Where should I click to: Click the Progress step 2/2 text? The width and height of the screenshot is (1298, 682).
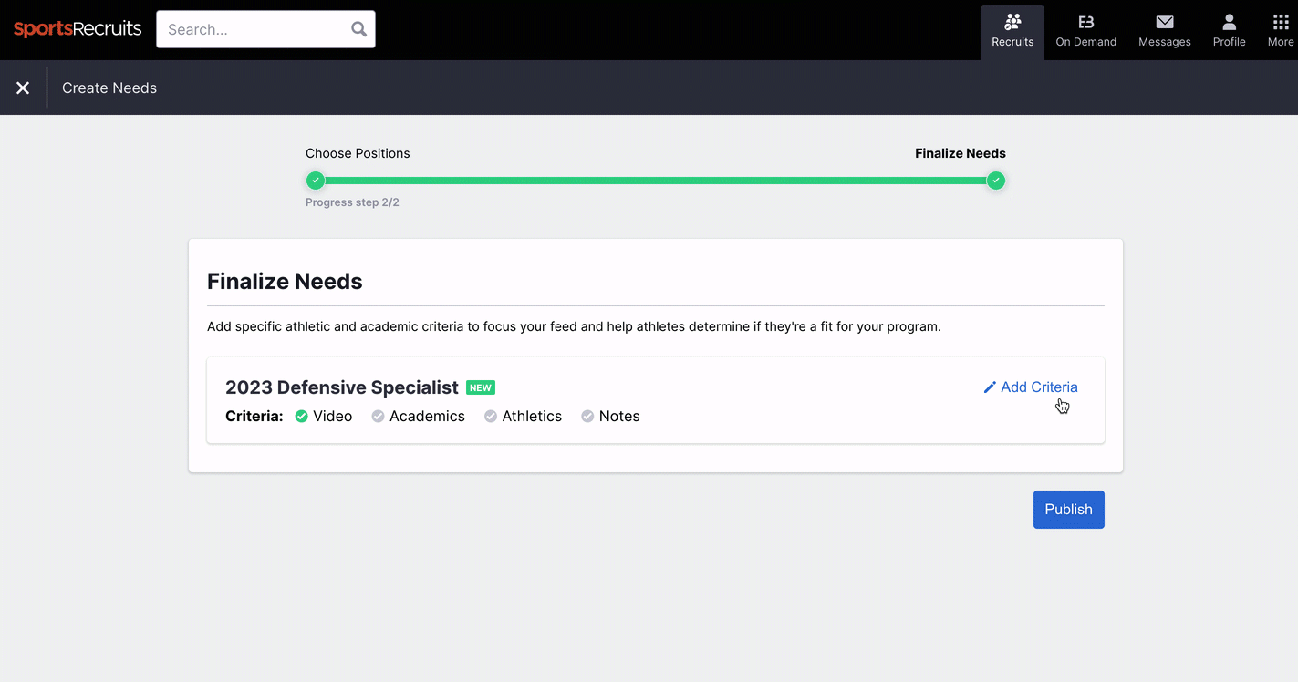point(352,202)
